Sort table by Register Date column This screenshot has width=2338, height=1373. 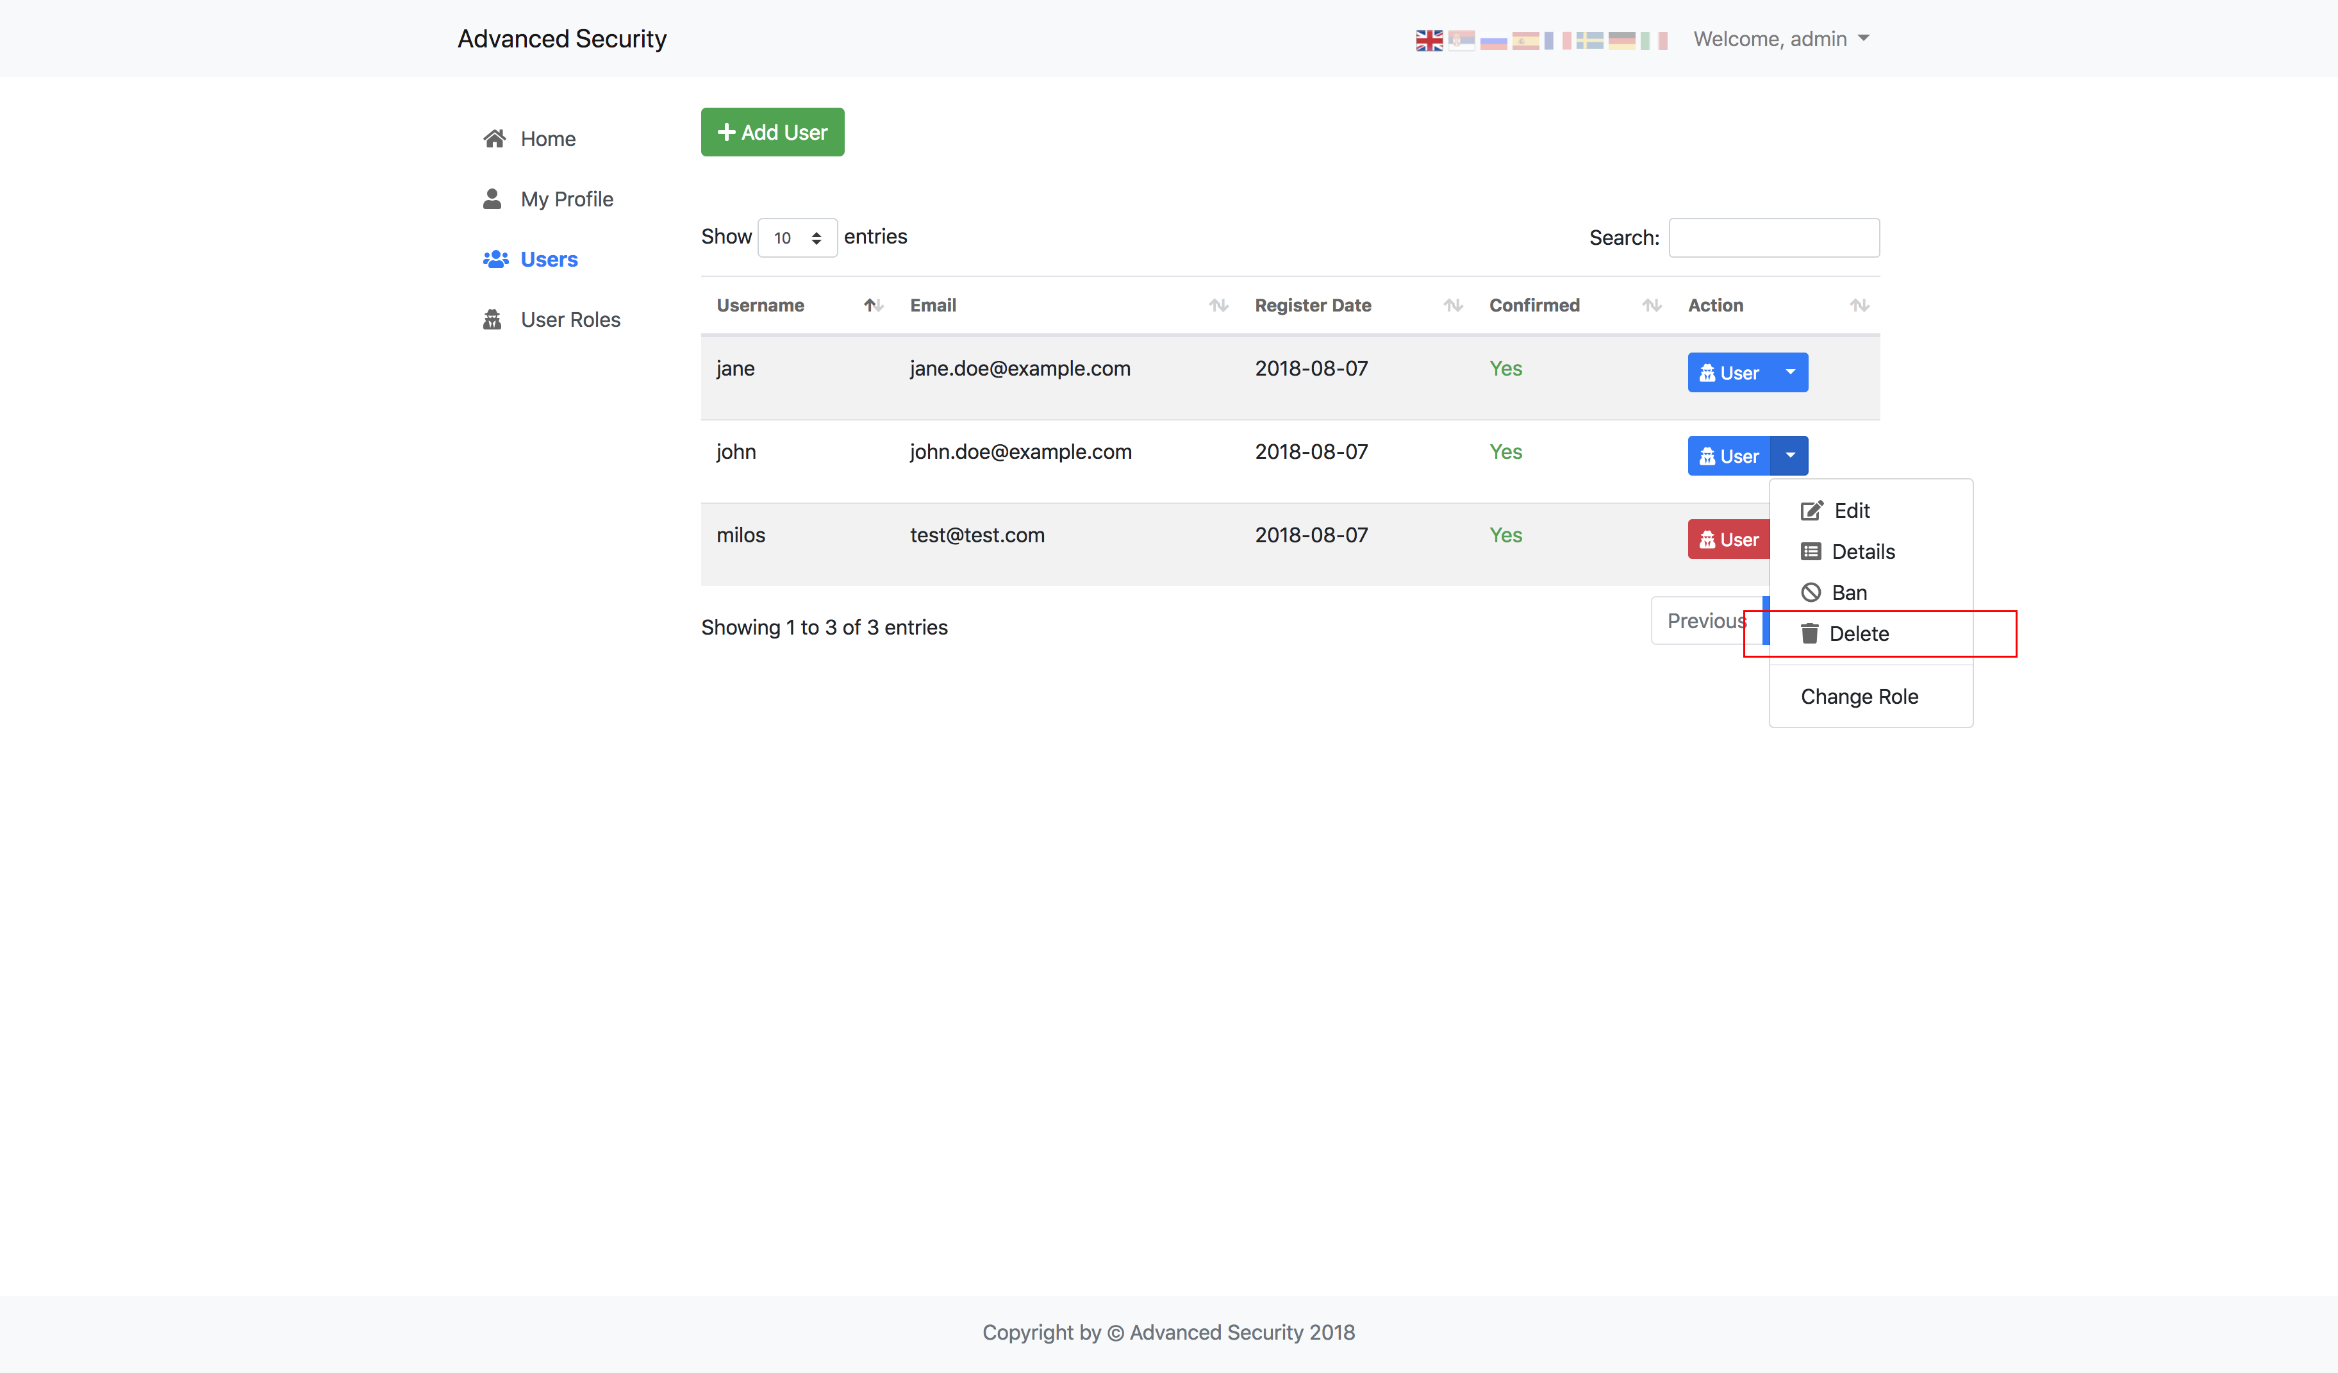pos(1312,305)
